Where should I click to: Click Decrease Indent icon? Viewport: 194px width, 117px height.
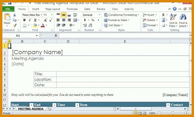coord(58,25)
